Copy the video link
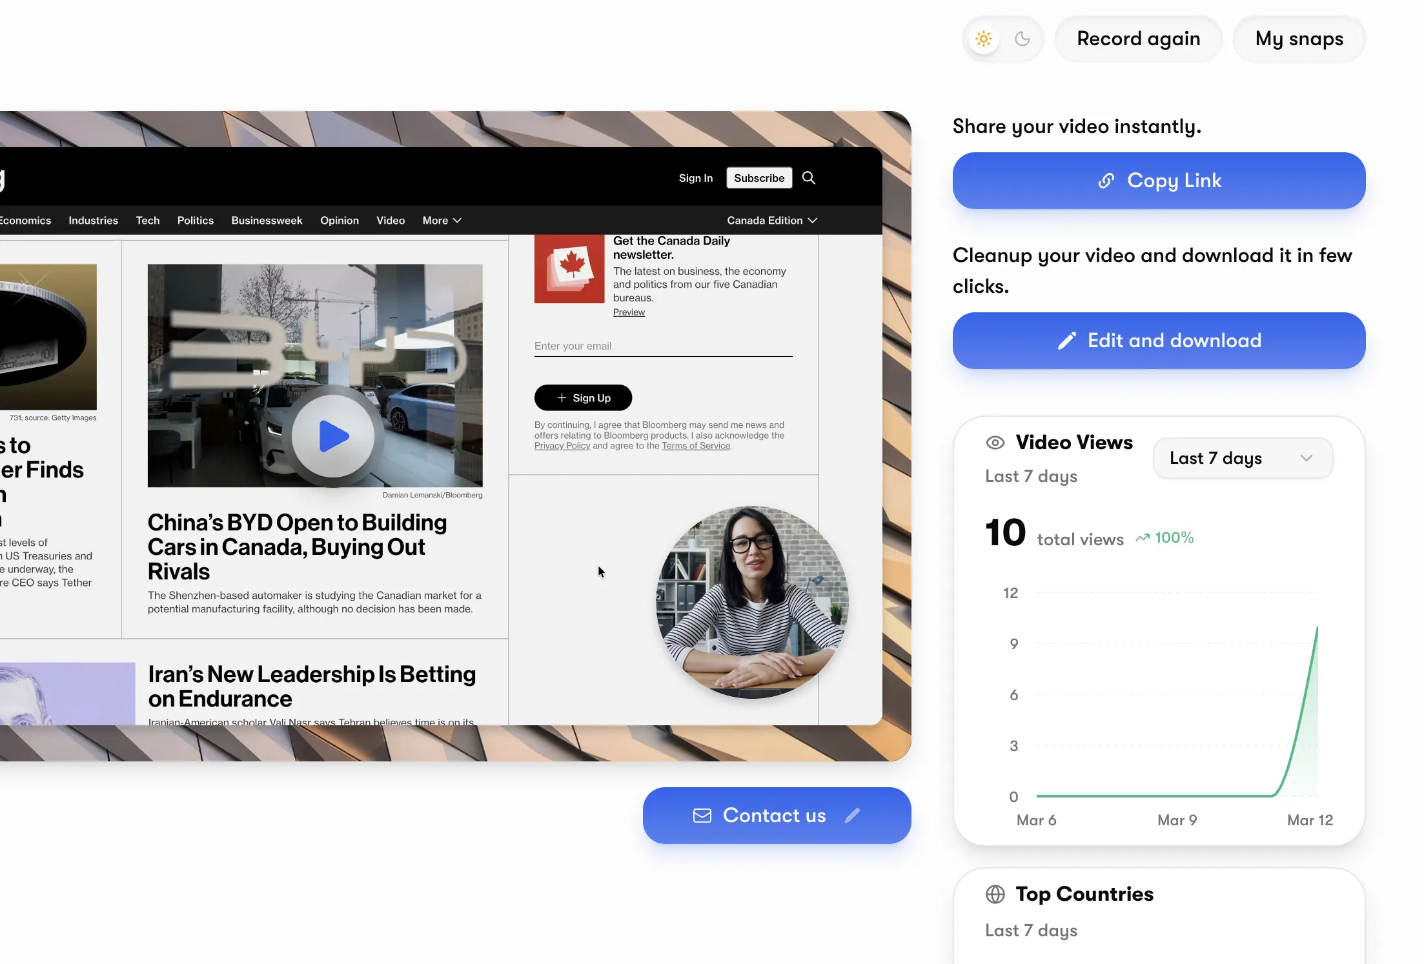 pyautogui.click(x=1159, y=181)
